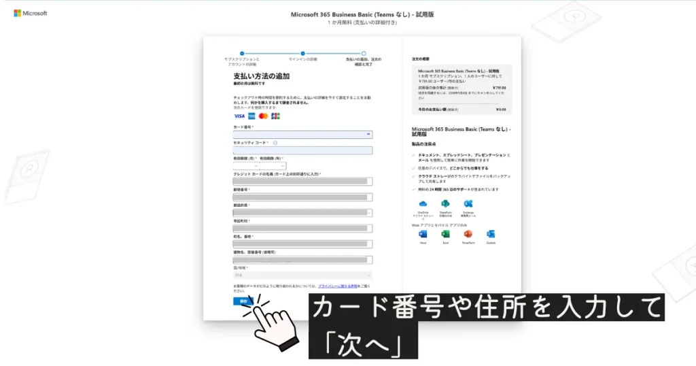Select the Outlook app icon

pyautogui.click(x=491, y=234)
